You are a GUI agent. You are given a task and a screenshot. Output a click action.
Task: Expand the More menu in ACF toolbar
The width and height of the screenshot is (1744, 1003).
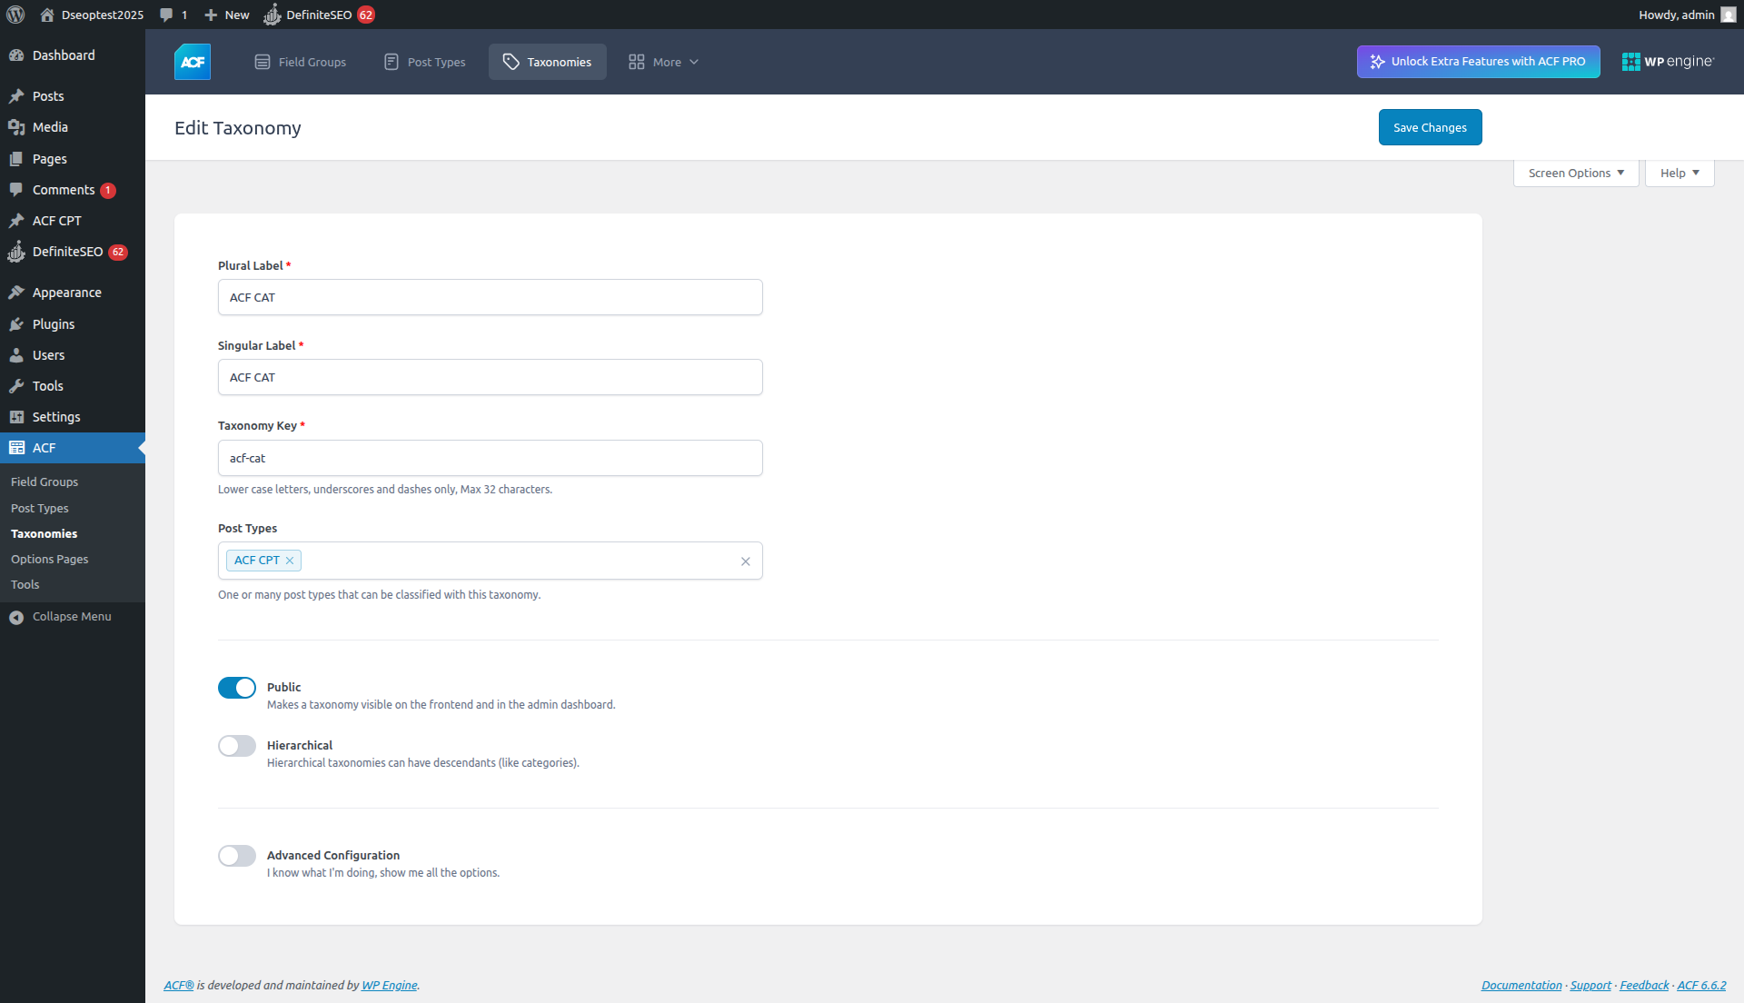(664, 61)
